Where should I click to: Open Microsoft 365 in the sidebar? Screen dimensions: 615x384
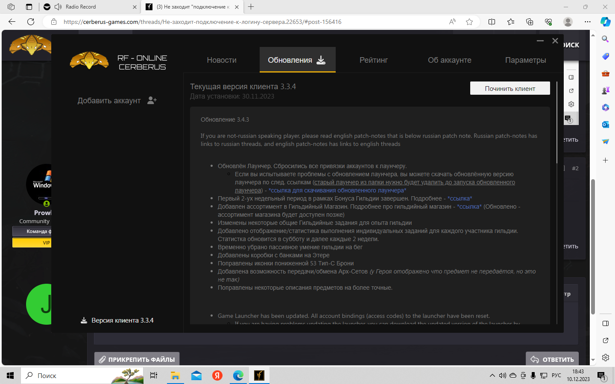point(606,108)
